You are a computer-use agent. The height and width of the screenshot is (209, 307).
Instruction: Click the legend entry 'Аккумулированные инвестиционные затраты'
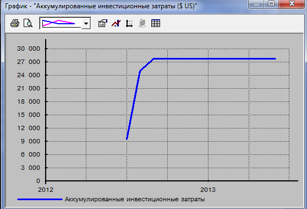click(135, 199)
